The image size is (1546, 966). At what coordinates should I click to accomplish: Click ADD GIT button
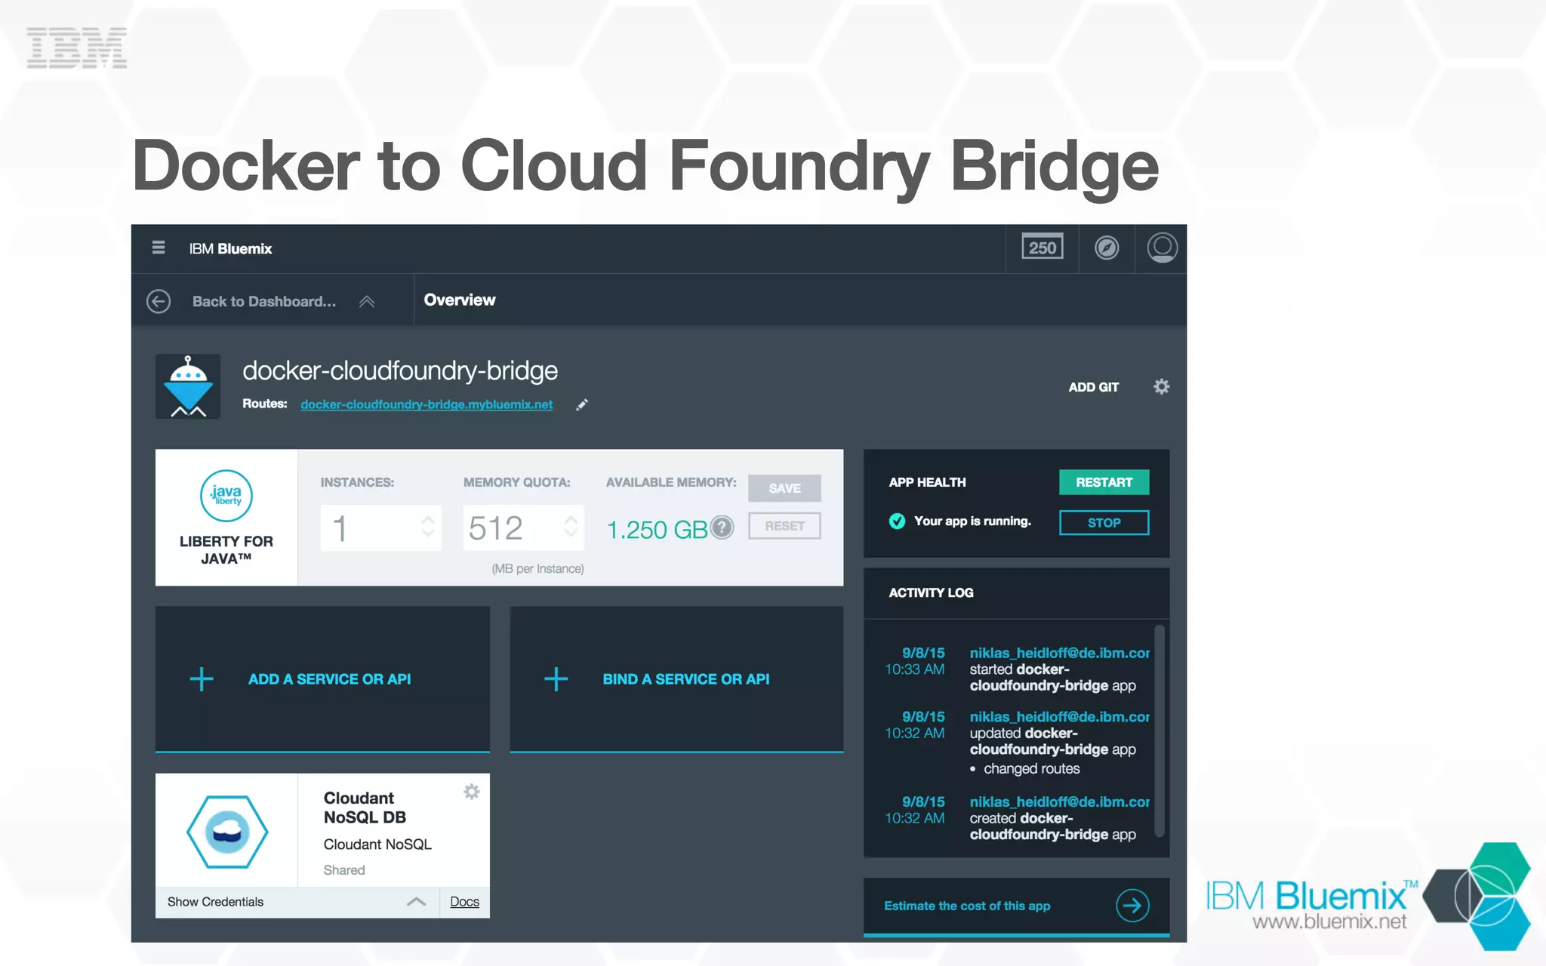[1093, 387]
